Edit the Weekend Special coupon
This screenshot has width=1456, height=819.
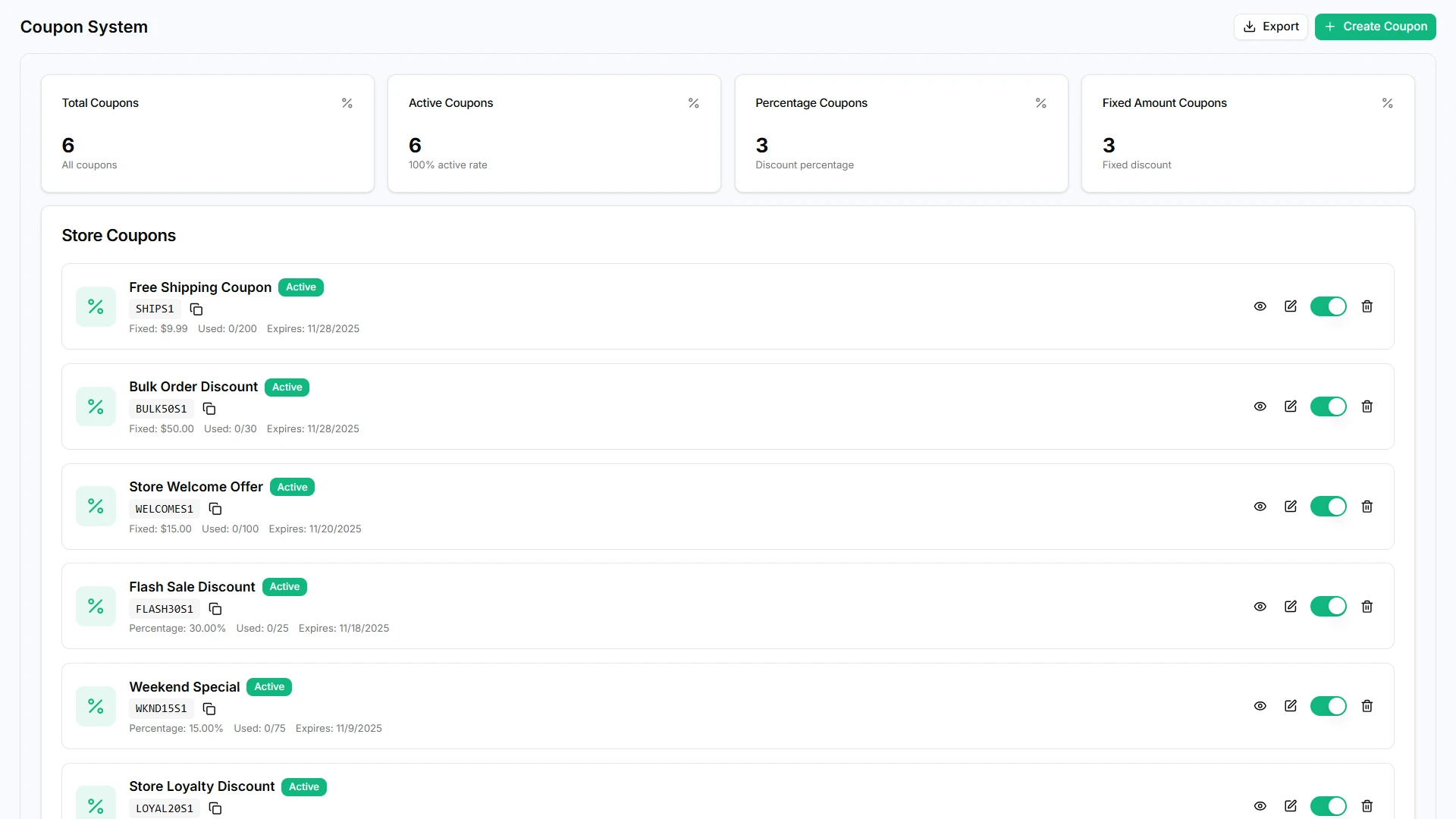pyautogui.click(x=1291, y=706)
